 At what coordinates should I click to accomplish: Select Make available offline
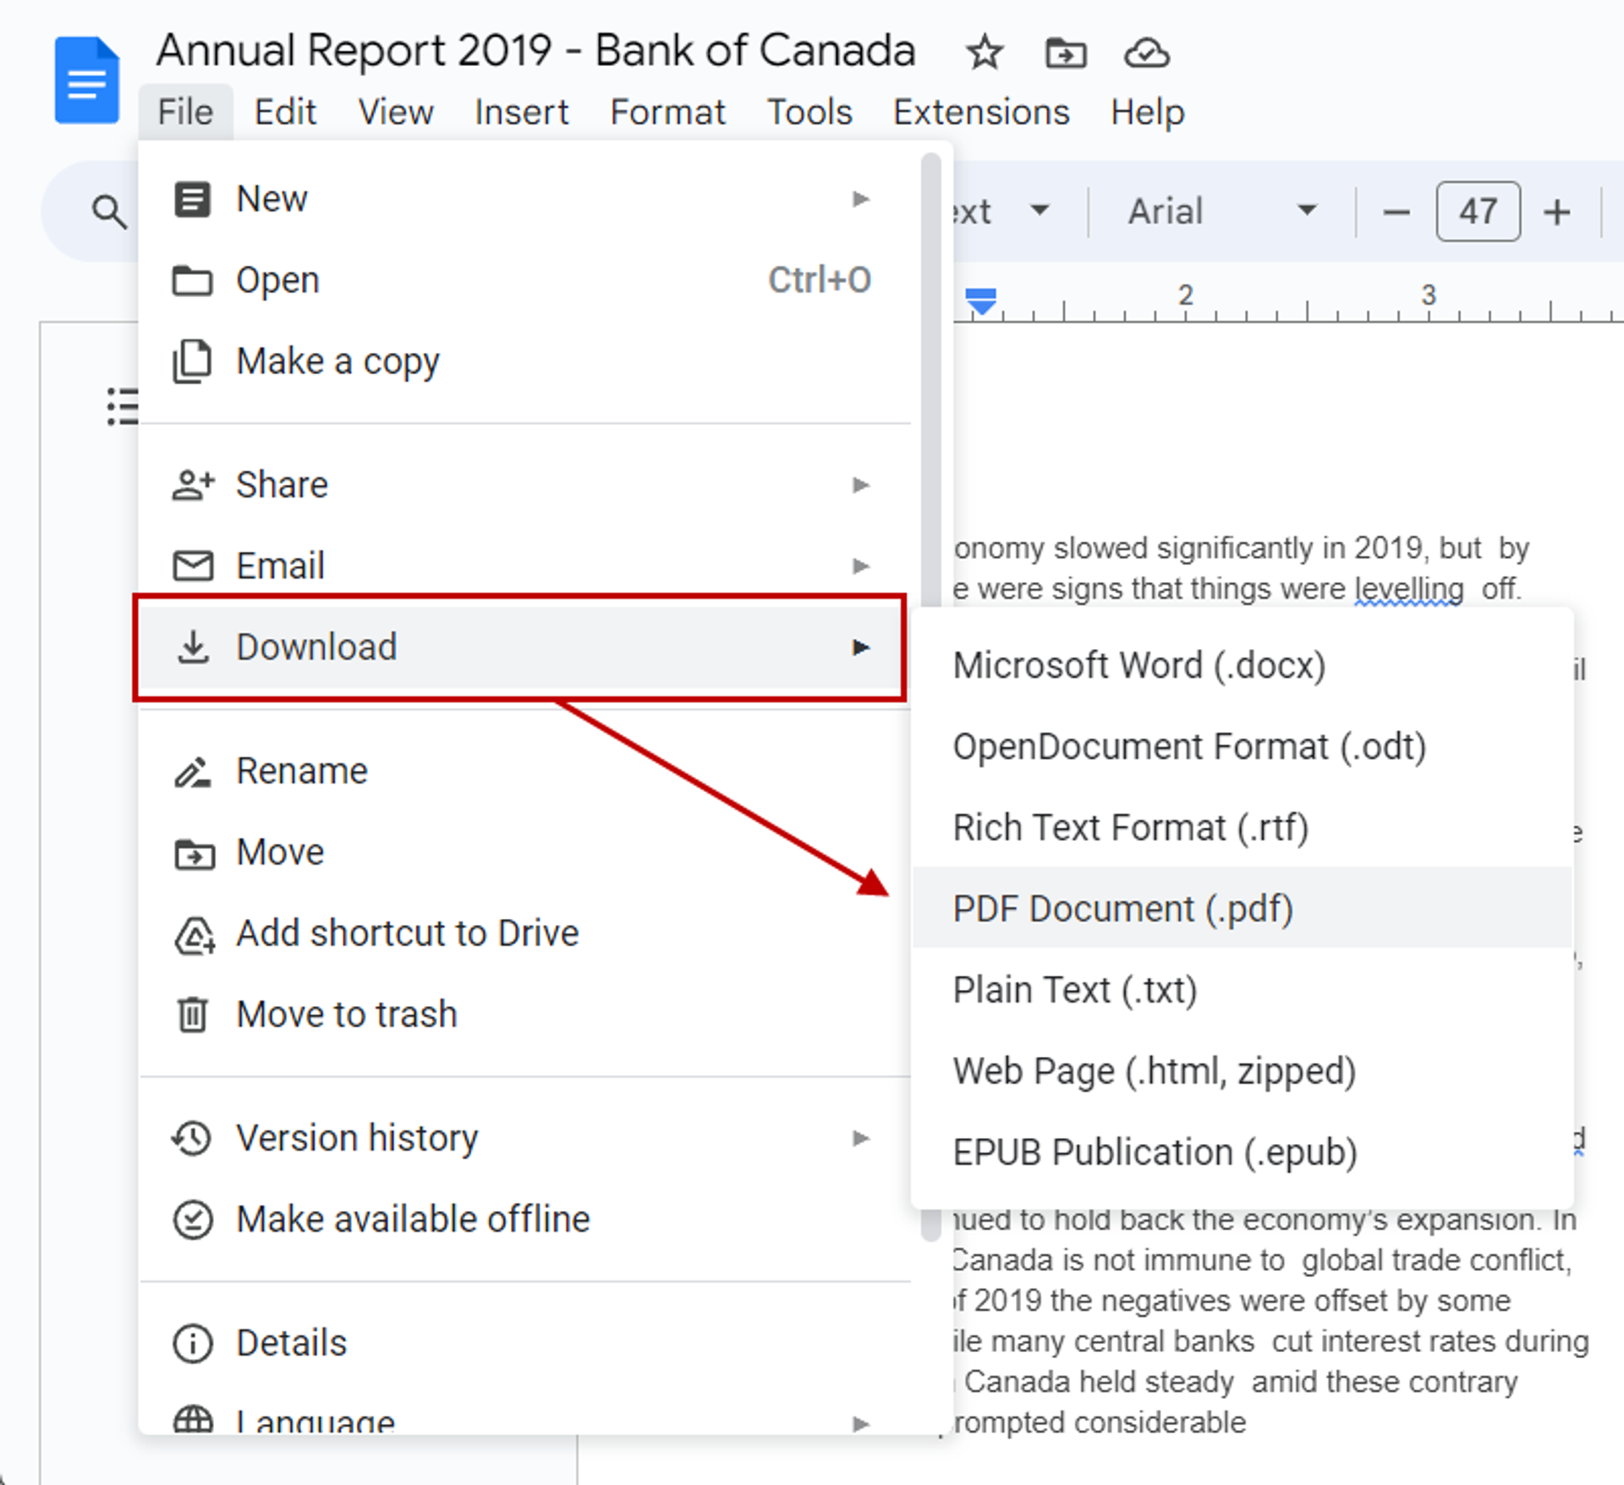point(524,1219)
